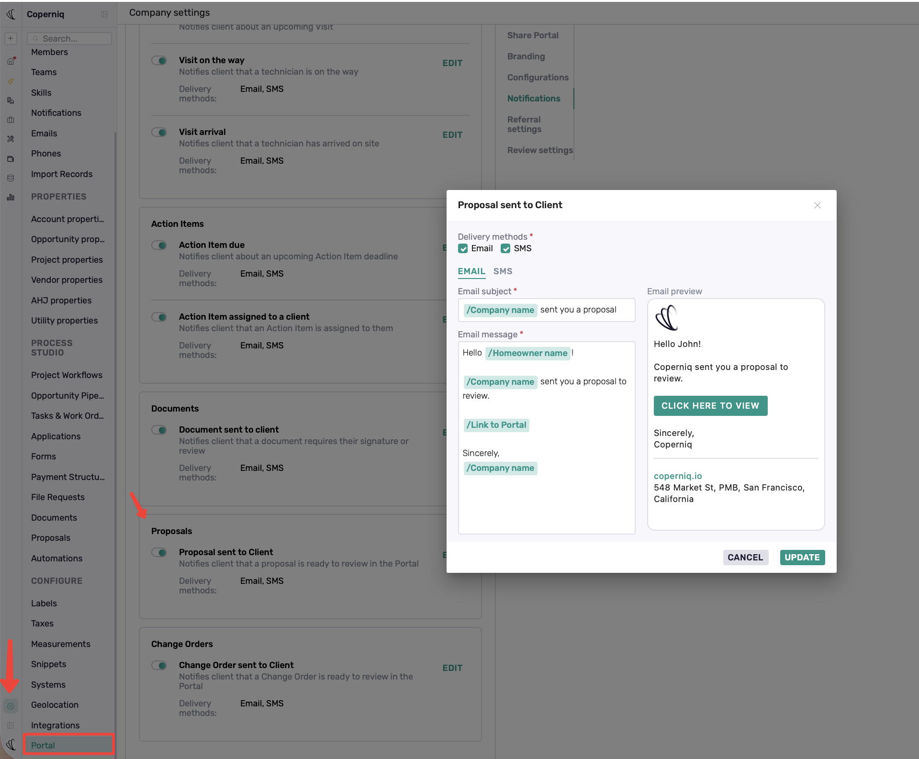Click EDIT for Change Order sent to Client
This screenshot has width=919, height=759.
point(452,668)
